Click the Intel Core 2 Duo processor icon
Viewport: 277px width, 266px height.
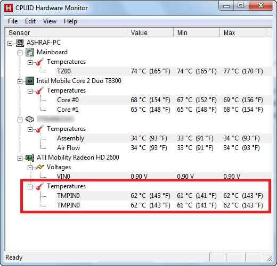tap(30, 81)
